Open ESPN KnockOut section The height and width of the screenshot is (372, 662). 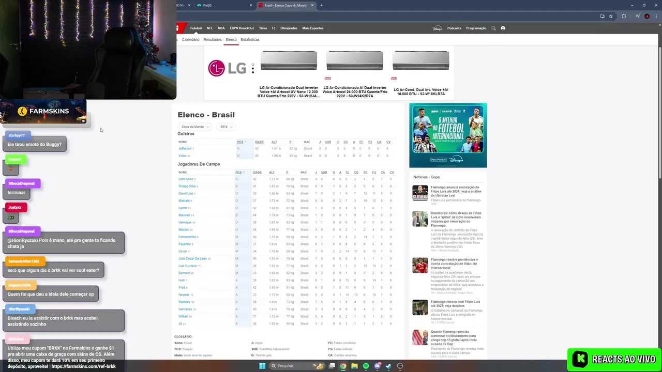[242, 28]
